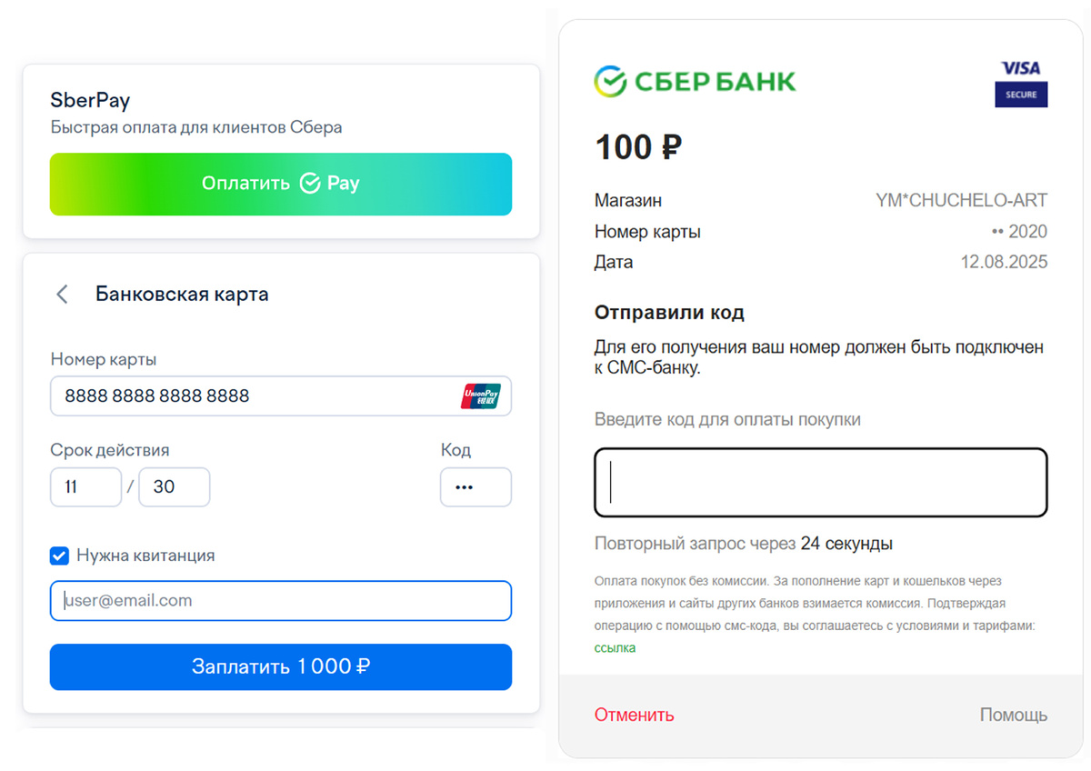Click the expiry month field showing 11
This screenshot has width=1091, height=771.
pos(85,487)
